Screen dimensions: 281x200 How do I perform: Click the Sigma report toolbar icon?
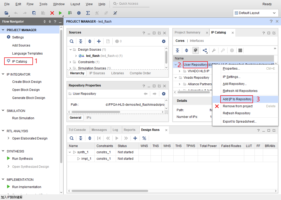click(x=88, y=13)
